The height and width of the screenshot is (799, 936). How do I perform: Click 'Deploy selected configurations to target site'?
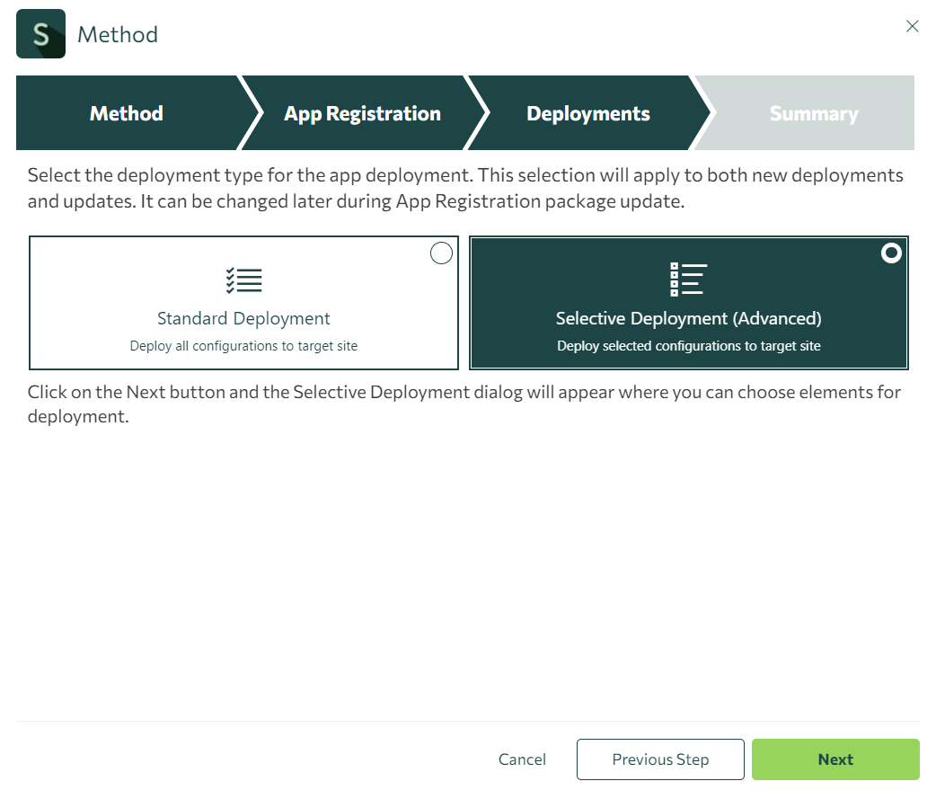(688, 346)
